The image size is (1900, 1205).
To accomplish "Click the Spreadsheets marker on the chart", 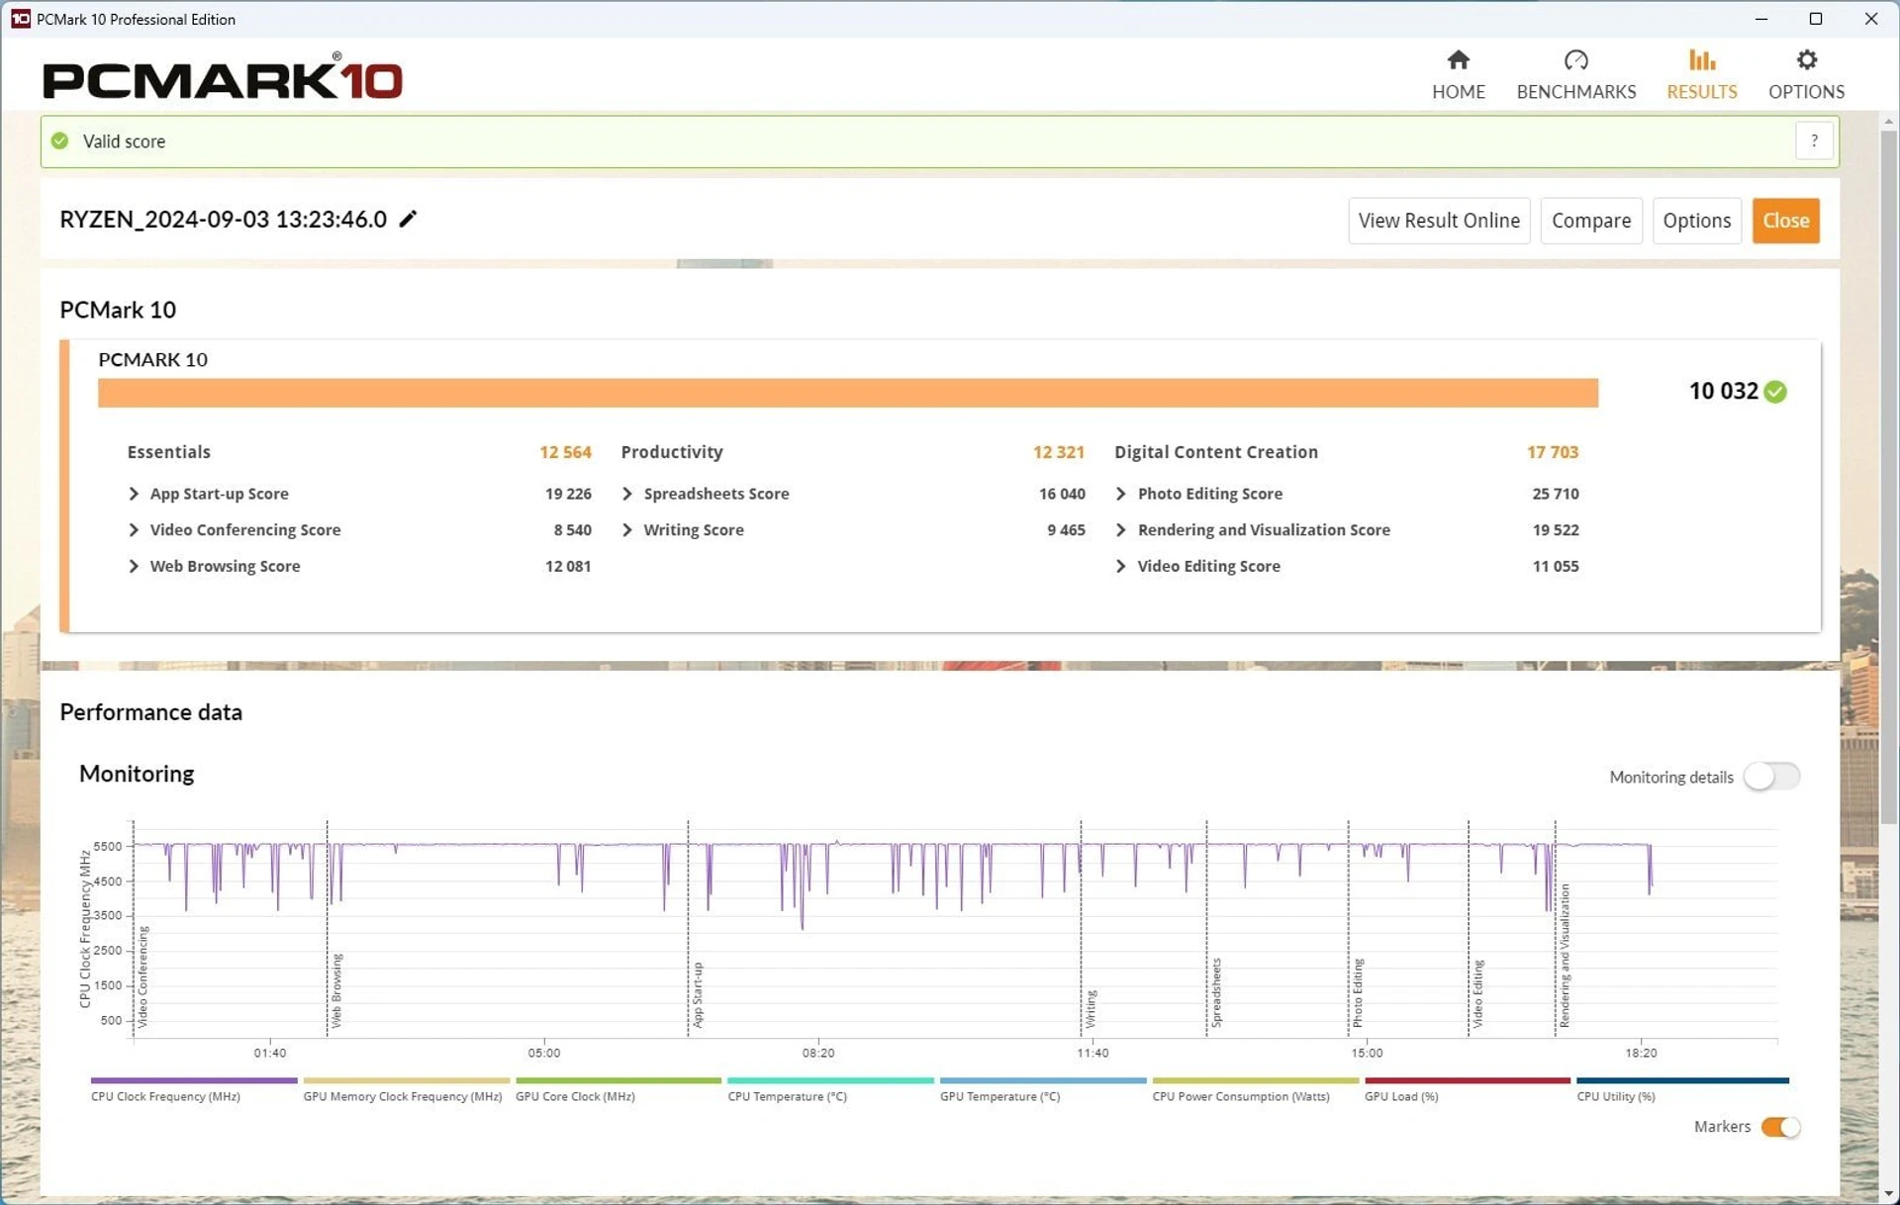I will tap(1216, 992).
